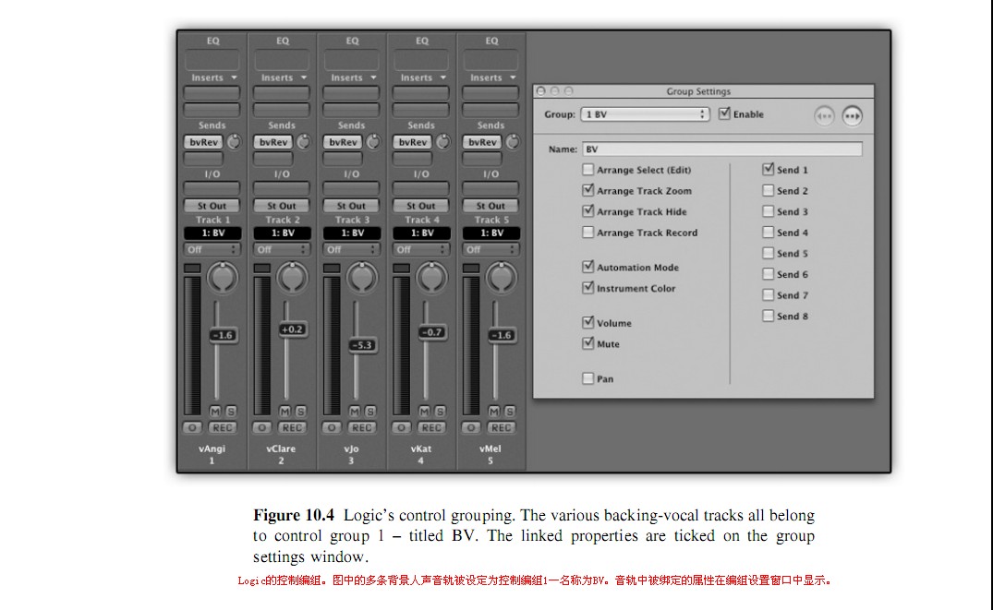The height and width of the screenshot is (610, 993).
Task: Click vJo fader at -5.3
Action: coord(362,345)
